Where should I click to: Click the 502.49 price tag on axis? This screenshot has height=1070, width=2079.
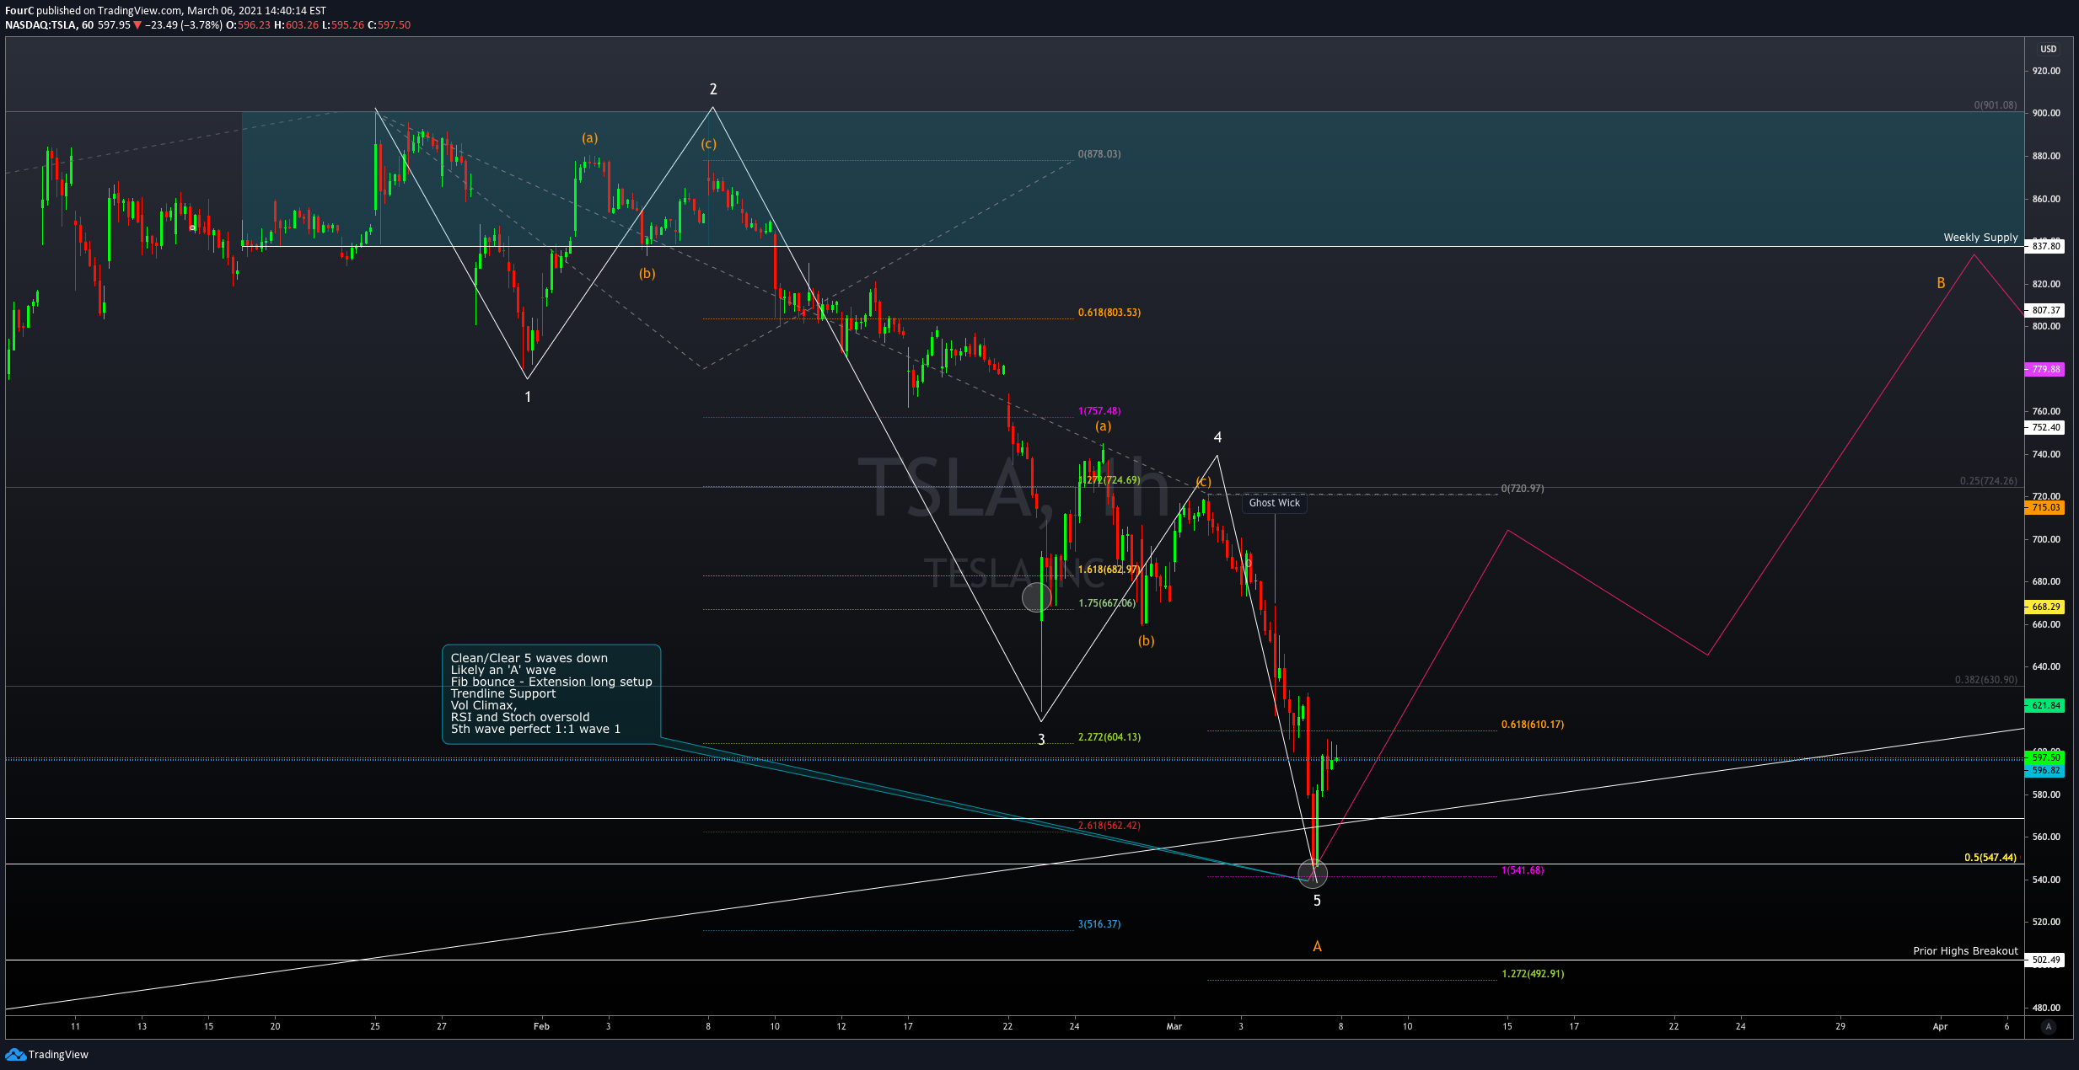click(x=2044, y=960)
